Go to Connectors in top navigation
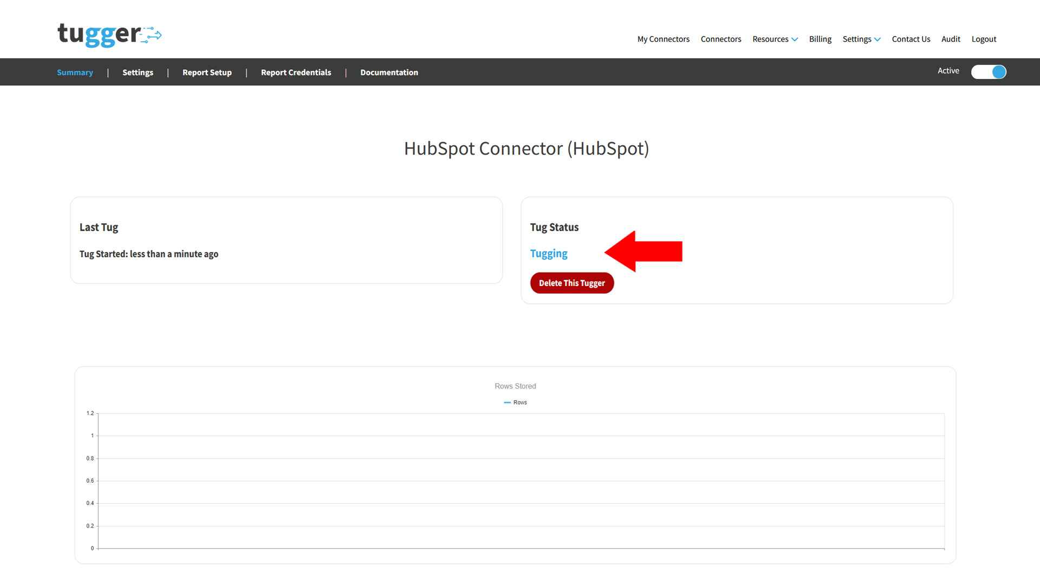Screen dimensions: 1040x585 (x=720, y=39)
